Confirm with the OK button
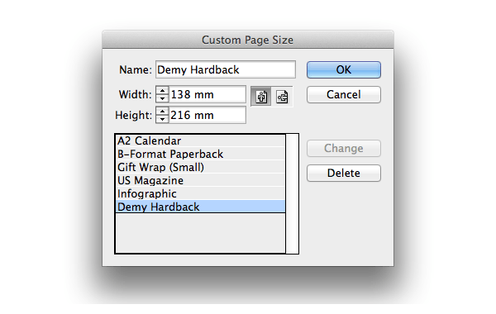Image resolution: width=496 pixels, height=314 pixels. tap(344, 69)
